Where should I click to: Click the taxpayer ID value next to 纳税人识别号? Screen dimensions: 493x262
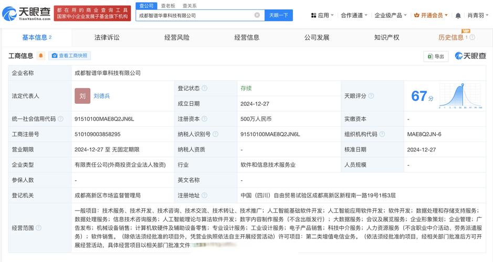click(x=270, y=134)
